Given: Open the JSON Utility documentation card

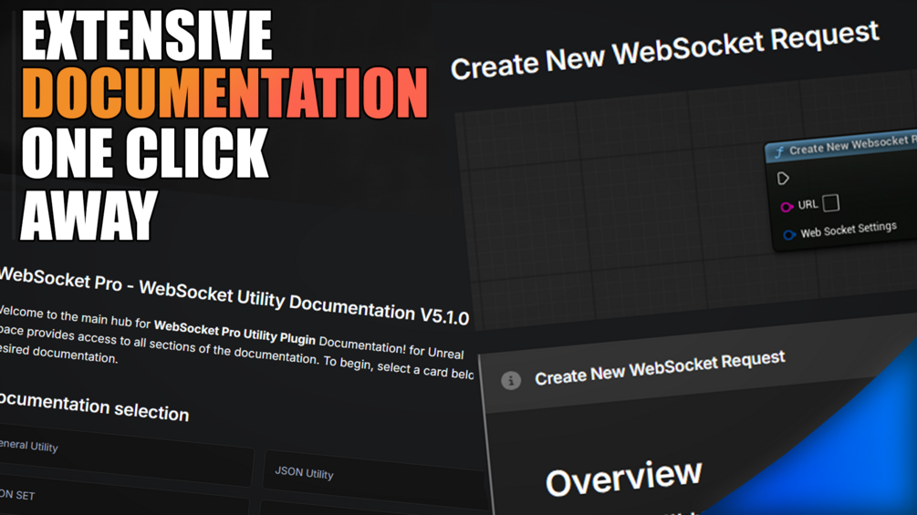Looking at the screenshot, I should coord(374,476).
